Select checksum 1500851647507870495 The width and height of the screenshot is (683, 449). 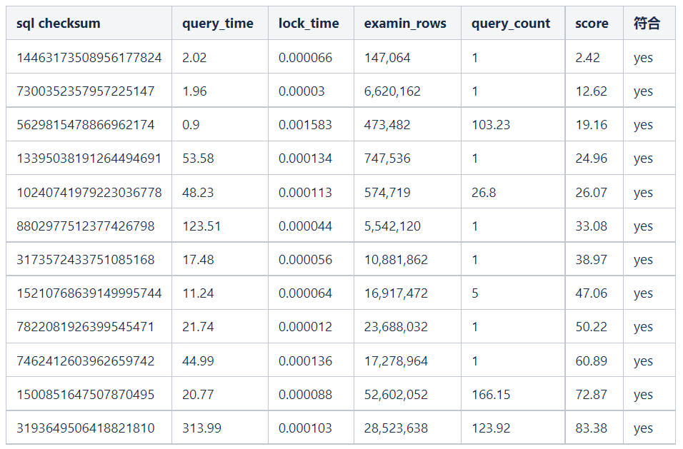86,395
